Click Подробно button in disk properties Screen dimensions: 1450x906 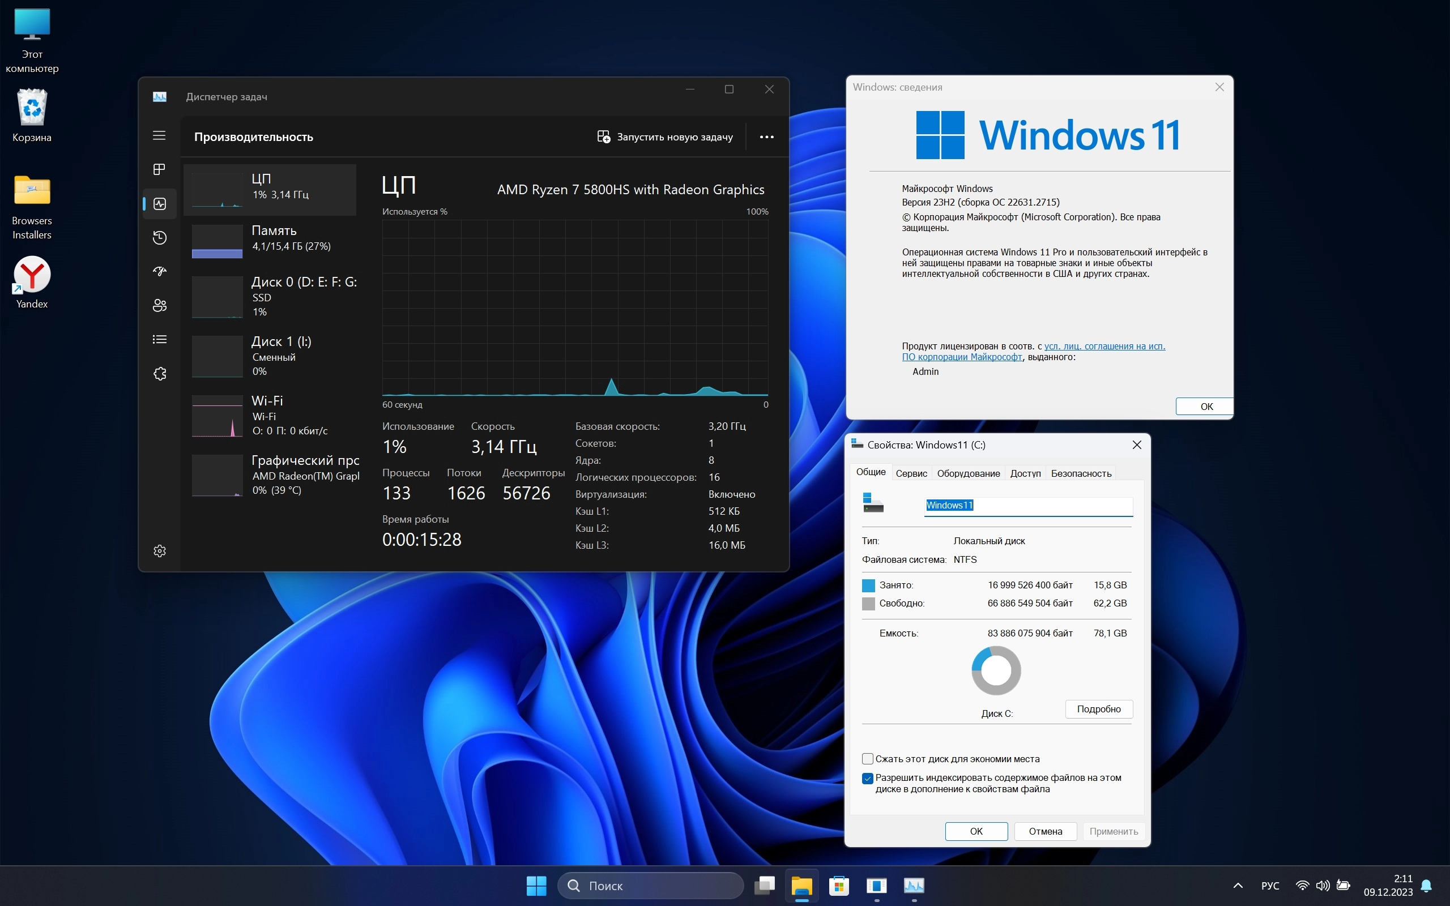1098,709
